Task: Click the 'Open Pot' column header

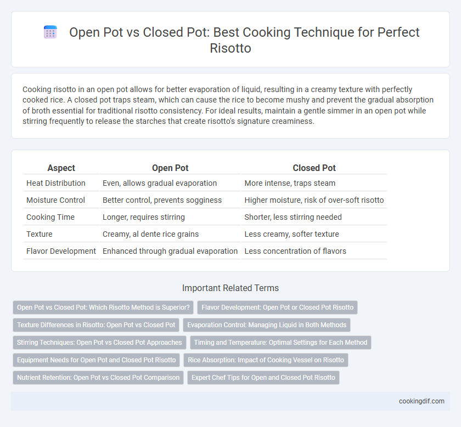Action: tap(170, 168)
